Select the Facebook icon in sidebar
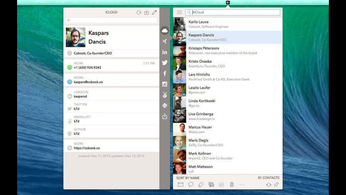 pos(165,73)
